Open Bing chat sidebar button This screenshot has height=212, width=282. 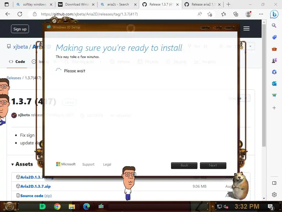pyautogui.click(x=274, y=14)
